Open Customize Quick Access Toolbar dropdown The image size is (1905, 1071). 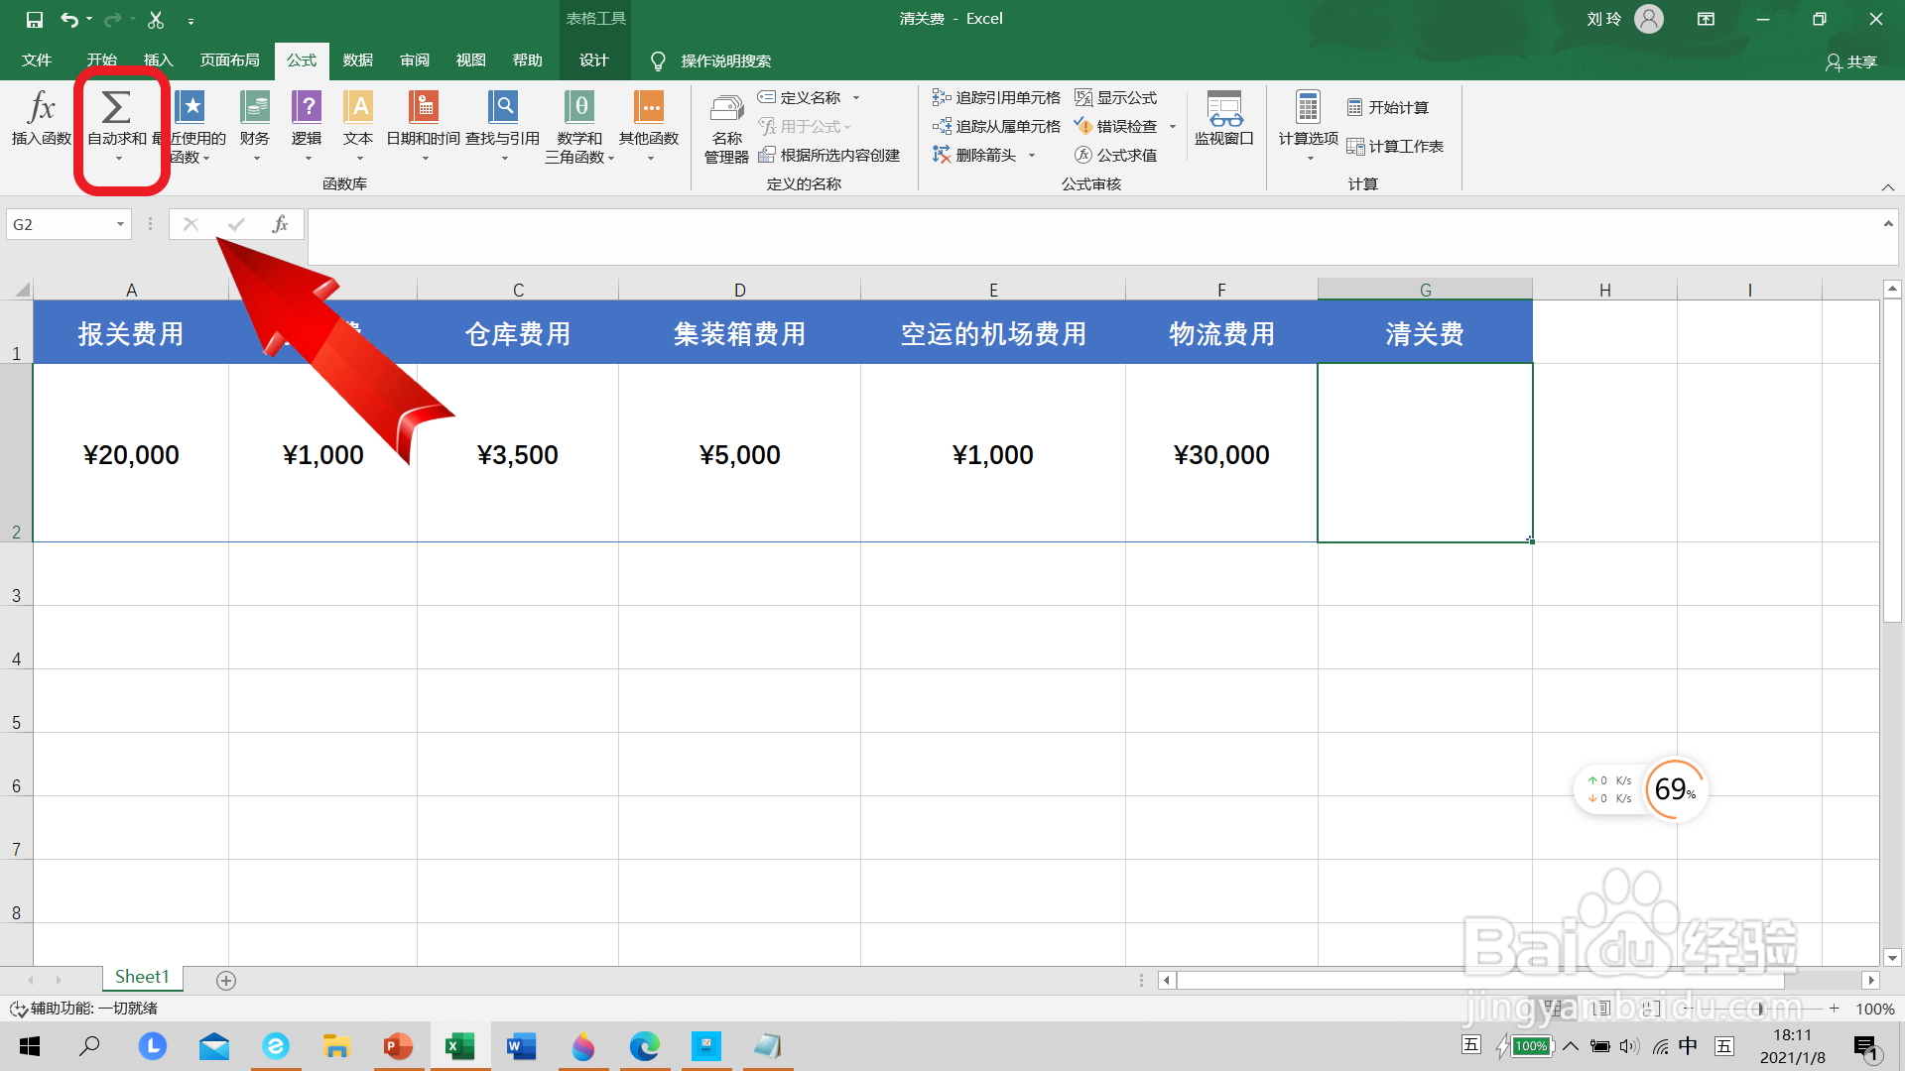(x=190, y=20)
